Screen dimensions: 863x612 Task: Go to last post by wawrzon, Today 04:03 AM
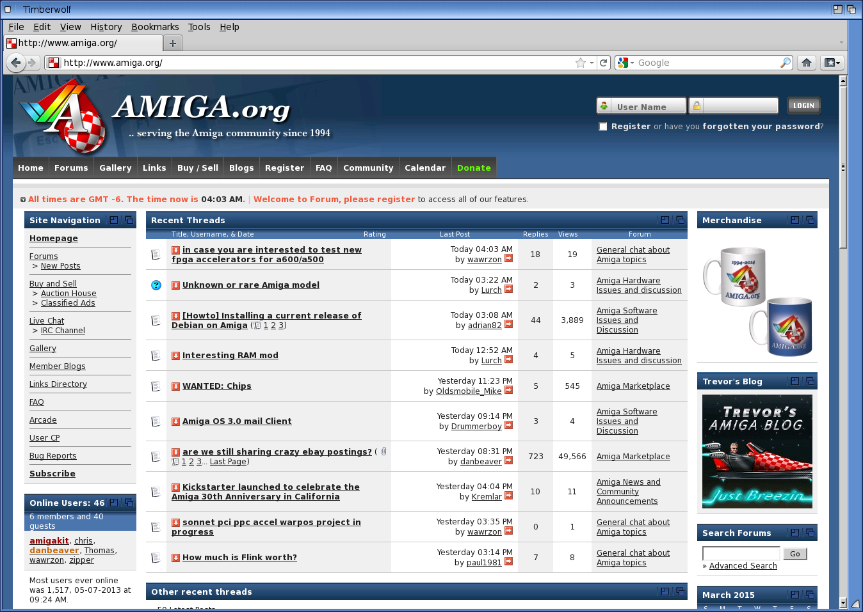pyautogui.click(x=508, y=258)
